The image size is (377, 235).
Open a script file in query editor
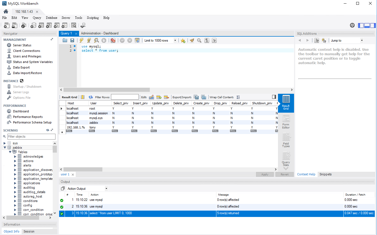point(65,41)
